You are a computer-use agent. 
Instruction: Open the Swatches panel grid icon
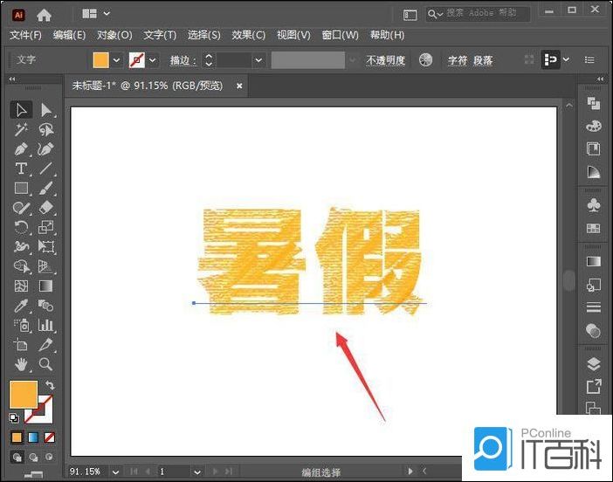tap(594, 228)
